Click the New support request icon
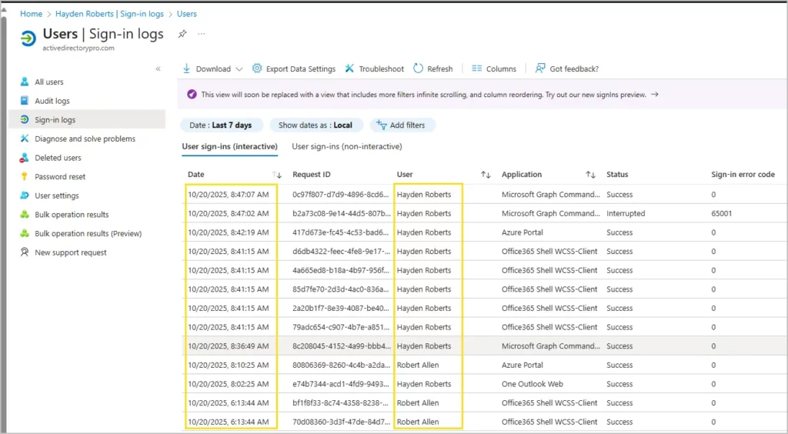 24,252
